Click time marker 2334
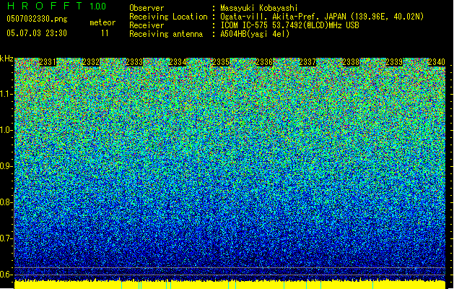Image resolution: width=454 pixels, height=289 pixels. [x=178, y=62]
